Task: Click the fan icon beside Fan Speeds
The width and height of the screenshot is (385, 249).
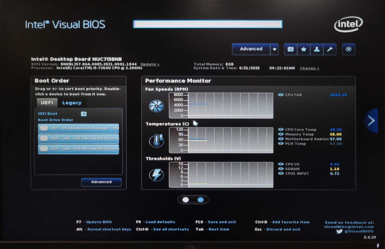Action: click(156, 106)
